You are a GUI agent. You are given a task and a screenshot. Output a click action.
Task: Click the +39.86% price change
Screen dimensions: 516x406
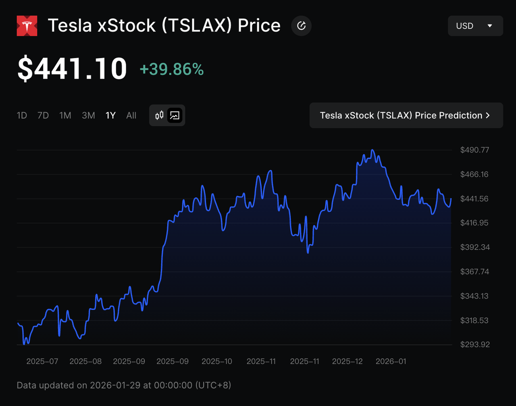(x=171, y=69)
